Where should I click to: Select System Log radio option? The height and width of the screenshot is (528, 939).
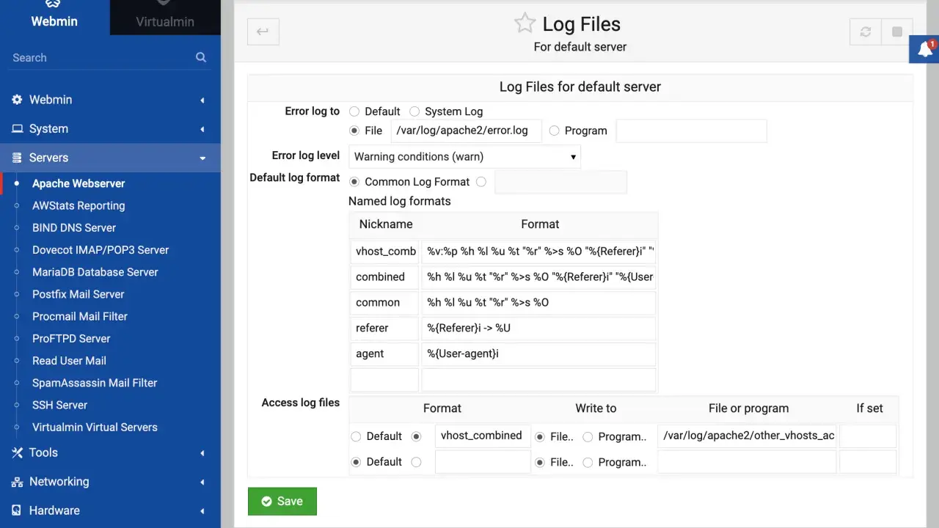[414, 111]
